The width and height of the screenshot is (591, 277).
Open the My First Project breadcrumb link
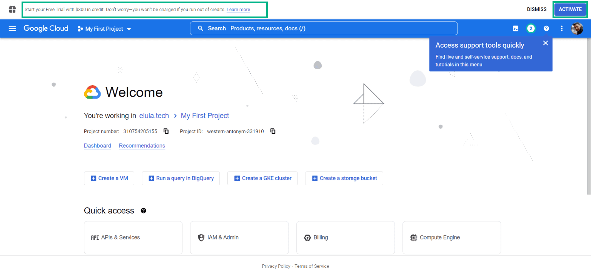pos(205,115)
